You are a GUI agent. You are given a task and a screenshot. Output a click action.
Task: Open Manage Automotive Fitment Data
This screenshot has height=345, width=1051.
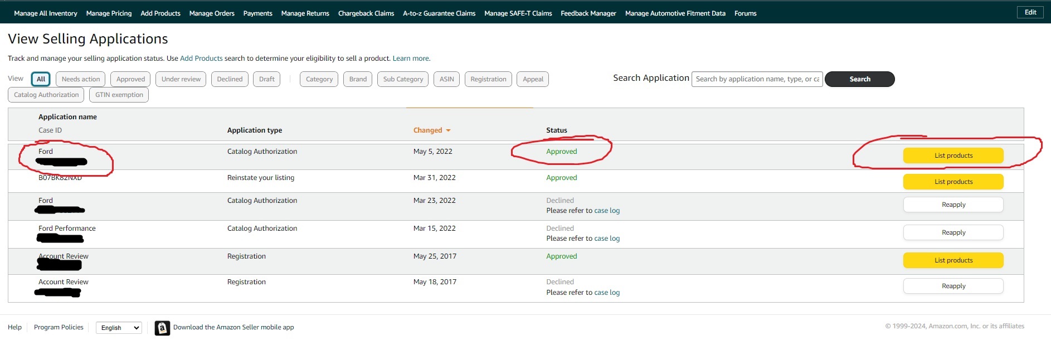click(675, 13)
